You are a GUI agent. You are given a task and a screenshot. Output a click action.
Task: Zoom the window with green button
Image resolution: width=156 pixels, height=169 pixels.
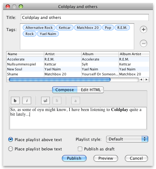(21, 7)
